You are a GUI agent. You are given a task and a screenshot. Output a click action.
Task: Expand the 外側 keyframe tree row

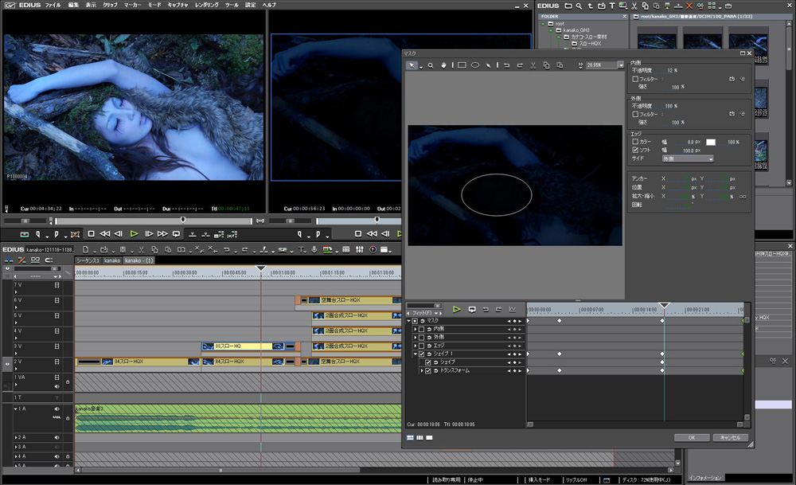[x=416, y=337]
